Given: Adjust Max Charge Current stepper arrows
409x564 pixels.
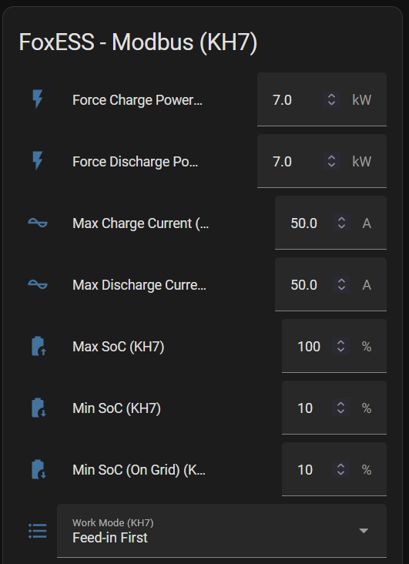Looking at the screenshot, I should (341, 223).
